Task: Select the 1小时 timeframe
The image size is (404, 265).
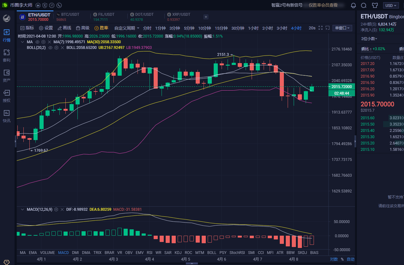Action: click(253, 28)
